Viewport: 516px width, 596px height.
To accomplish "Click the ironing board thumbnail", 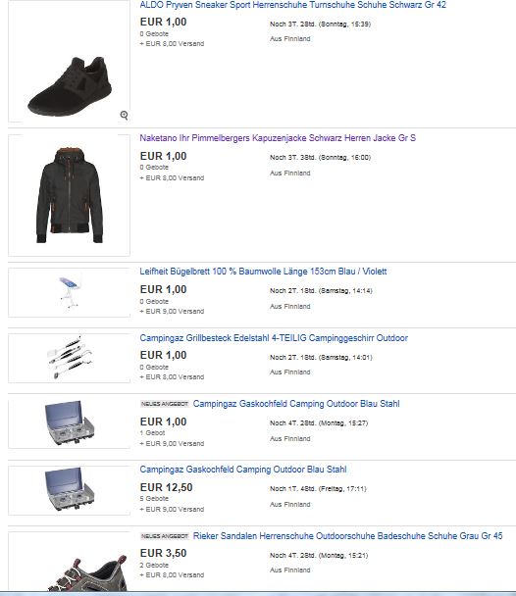I will pyautogui.click(x=70, y=291).
